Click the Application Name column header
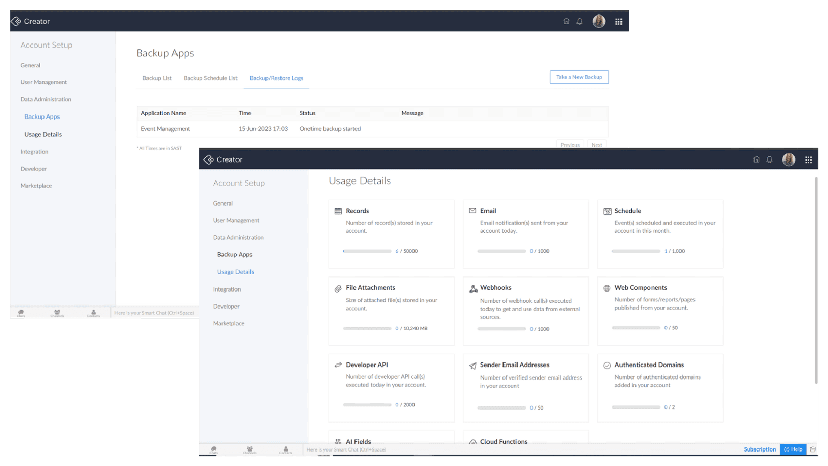The width and height of the screenshot is (828, 466). point(164,113)
